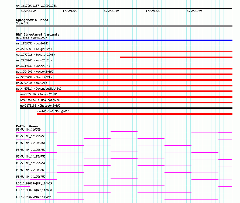The image size is (240, 203).
Task: Open transcript PEX5L|NM_001256753
Action: tap(31, 156)
